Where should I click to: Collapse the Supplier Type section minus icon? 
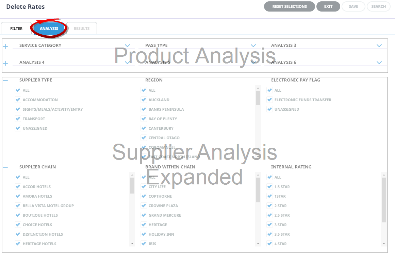pos(5,80)
